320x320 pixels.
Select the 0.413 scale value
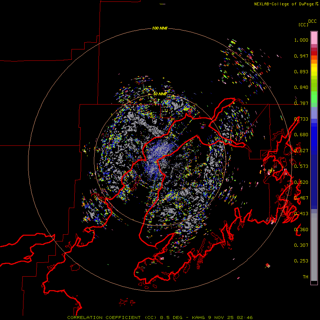tap(301, 214)
